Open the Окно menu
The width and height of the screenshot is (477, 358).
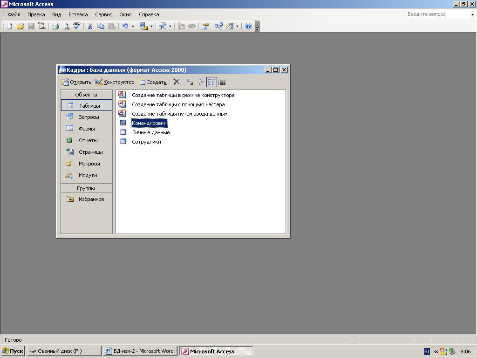coord(125,14)
